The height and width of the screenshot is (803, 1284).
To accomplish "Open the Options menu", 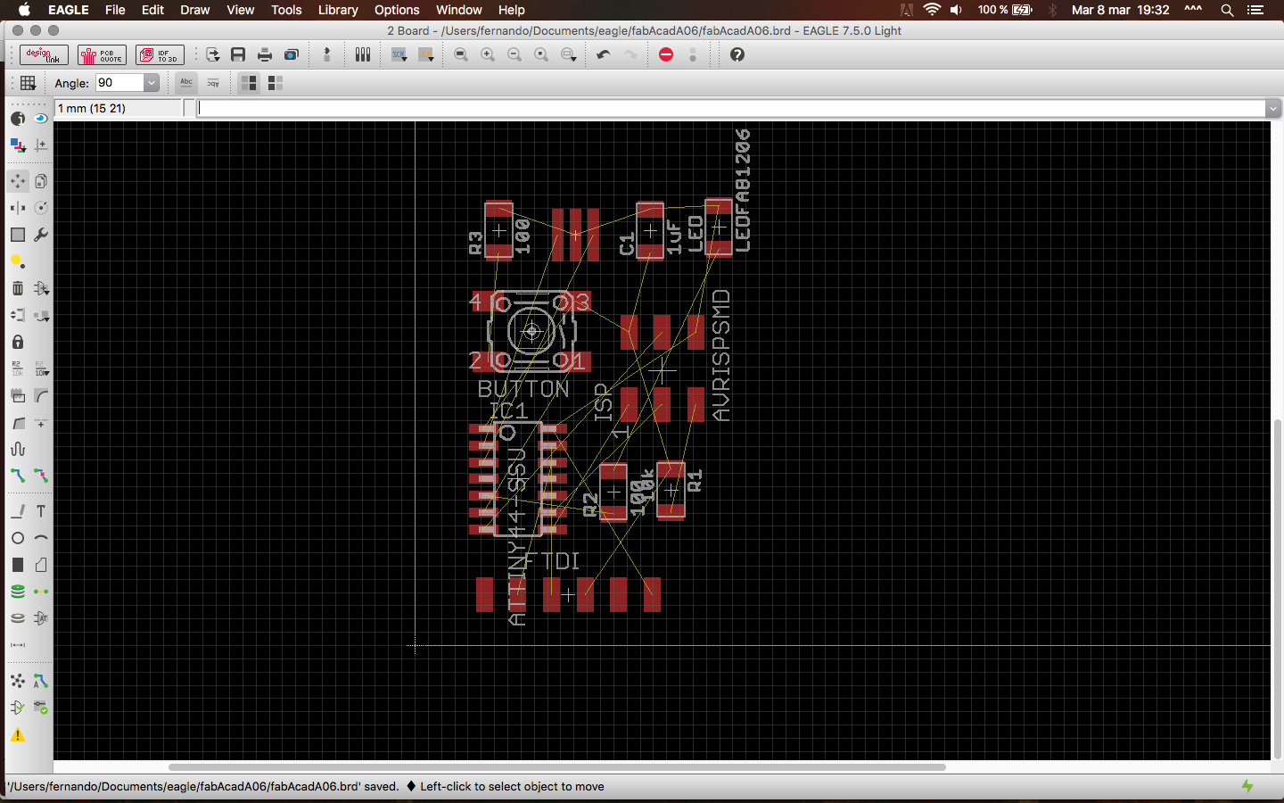I will pos(397,10).
